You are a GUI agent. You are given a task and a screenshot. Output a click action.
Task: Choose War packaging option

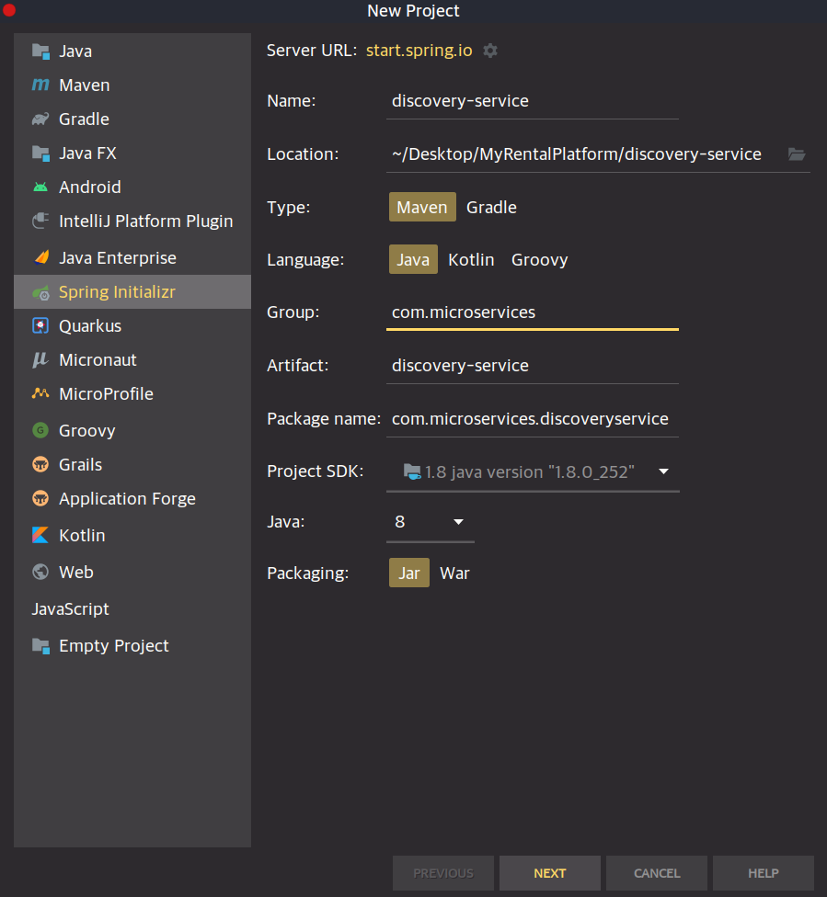point(454,573)
